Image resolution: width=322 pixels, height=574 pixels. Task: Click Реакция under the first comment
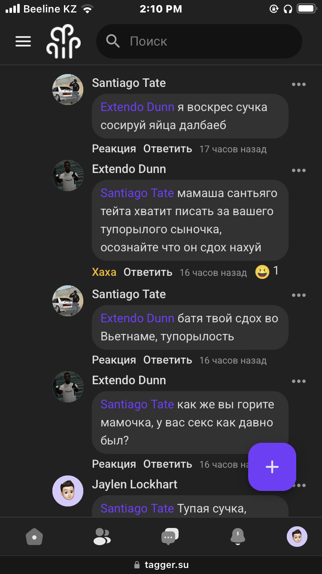click(x=114, y=149)
